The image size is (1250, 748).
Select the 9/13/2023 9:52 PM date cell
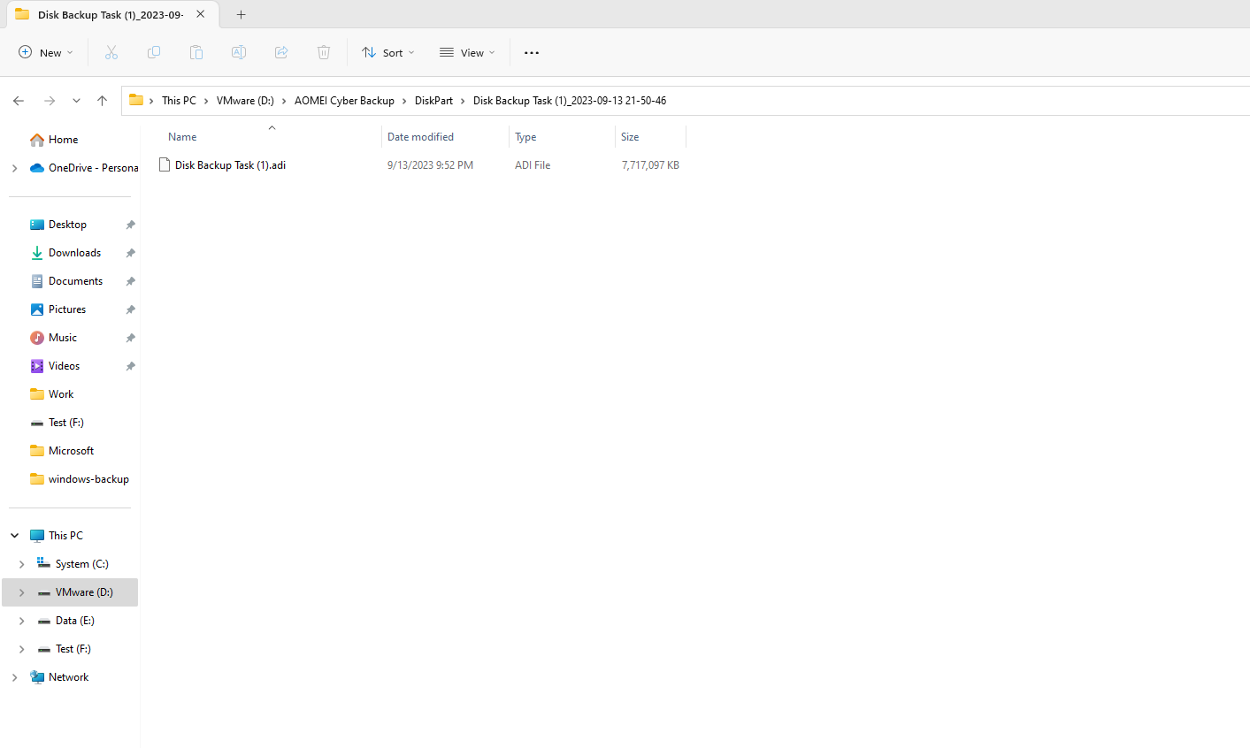point(430,165)
